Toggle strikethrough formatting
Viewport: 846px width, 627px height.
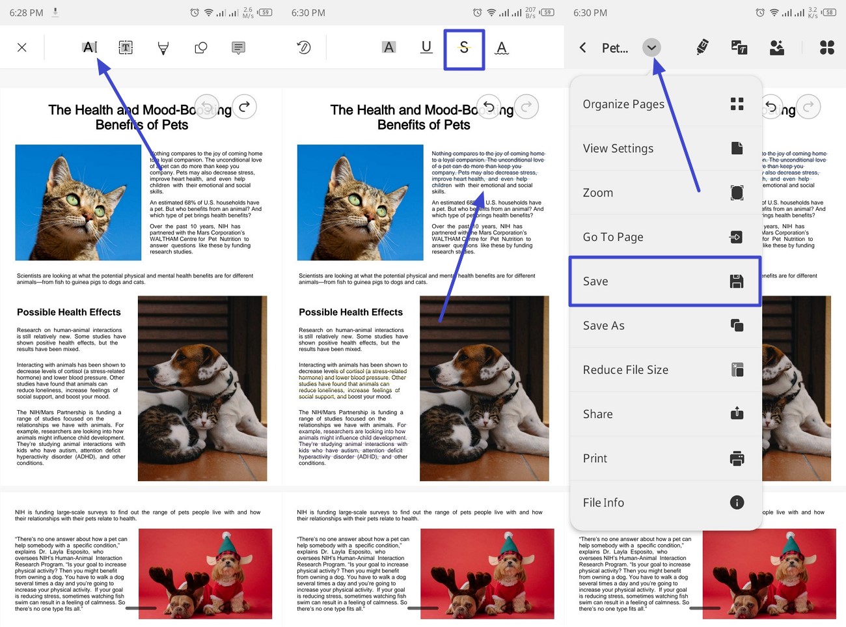tap(464, 47)
